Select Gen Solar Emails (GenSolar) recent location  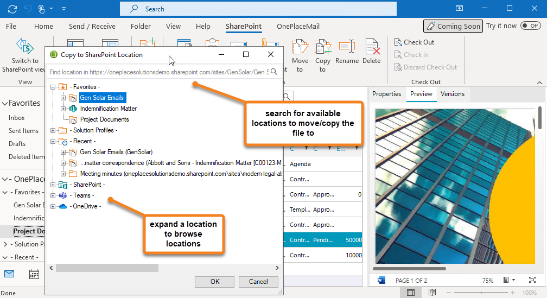116,152
